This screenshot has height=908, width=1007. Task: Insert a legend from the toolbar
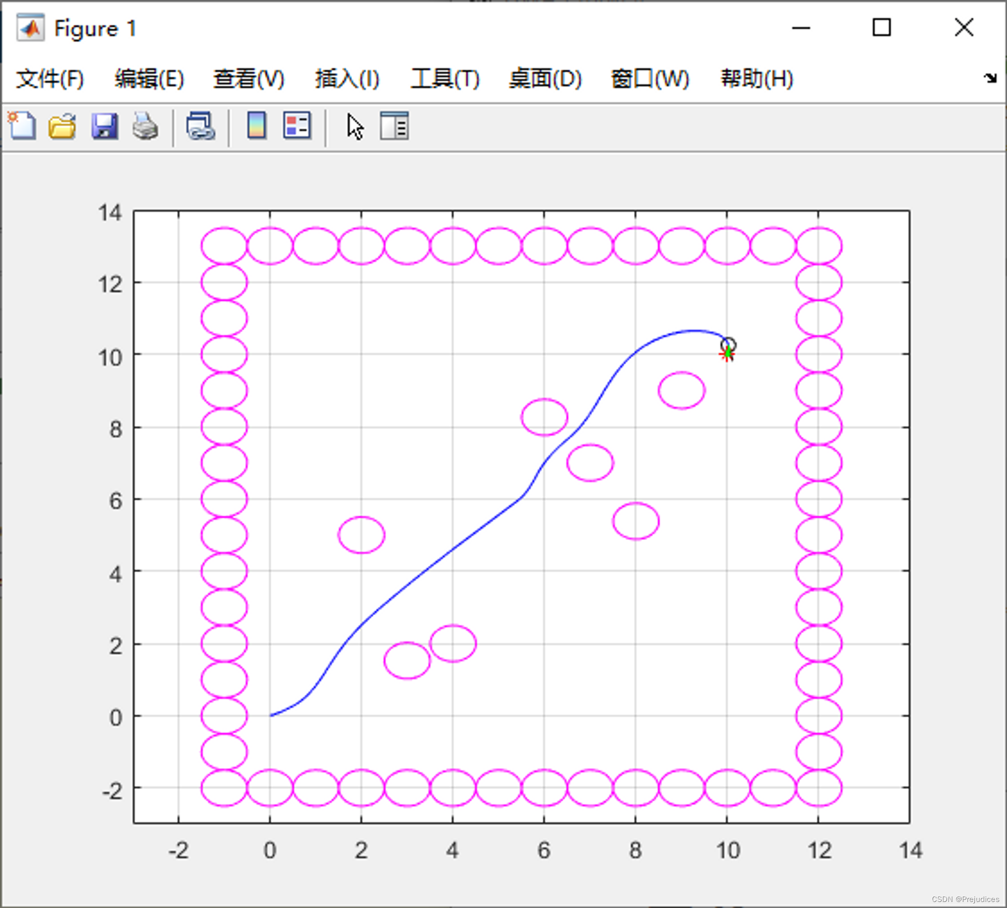tap(297, 125)
